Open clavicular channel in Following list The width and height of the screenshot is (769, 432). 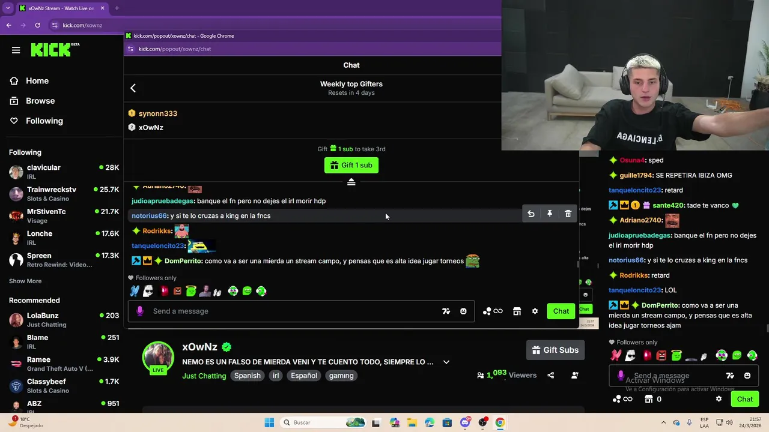(64, 172)
